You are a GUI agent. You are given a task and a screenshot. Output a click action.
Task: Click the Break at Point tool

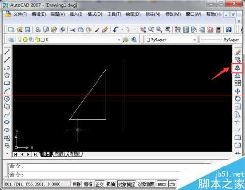238,138
